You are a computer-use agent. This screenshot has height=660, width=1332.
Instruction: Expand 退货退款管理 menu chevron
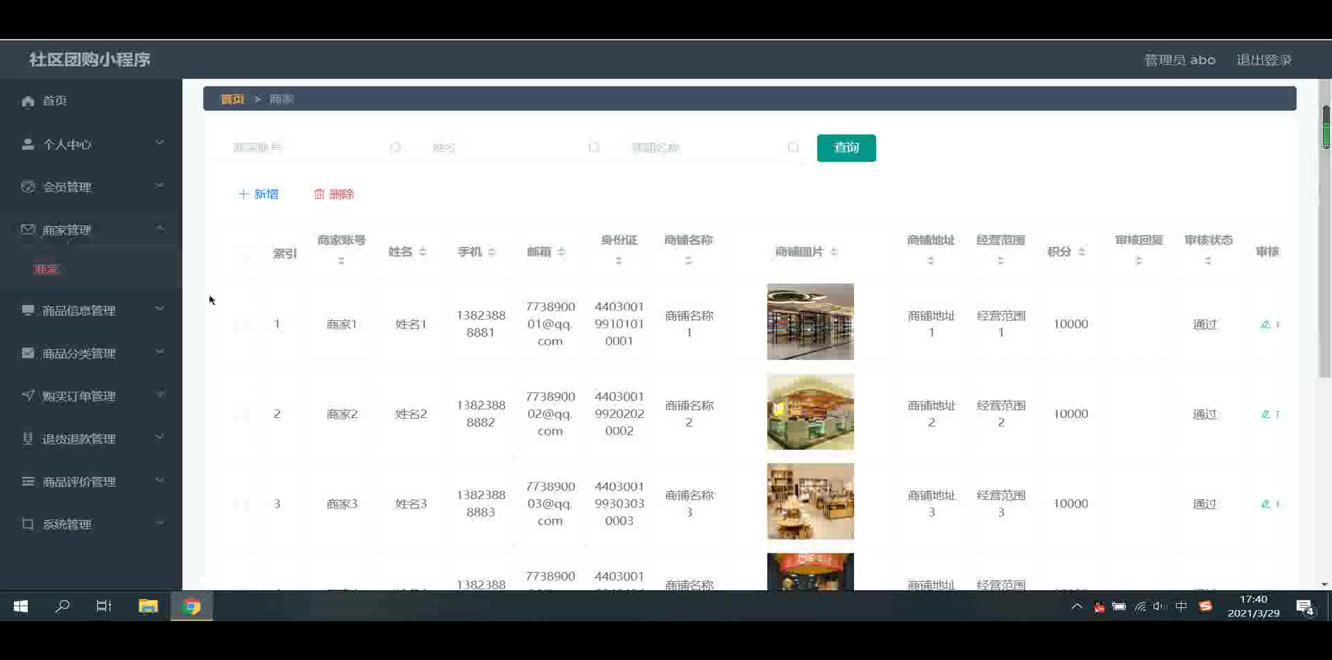(160, 437)
